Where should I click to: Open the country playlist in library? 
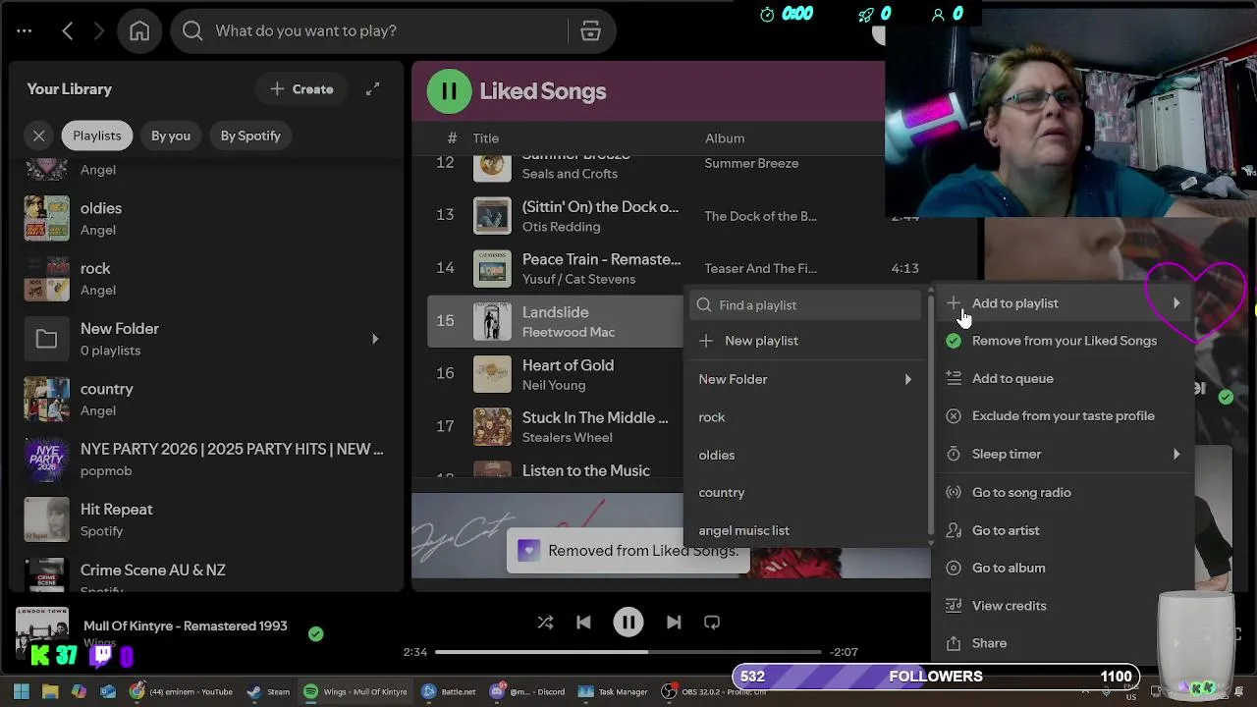(206, 399)
